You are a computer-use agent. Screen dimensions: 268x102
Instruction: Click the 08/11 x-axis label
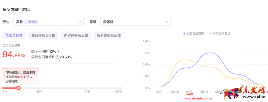pyautogui.click(x=190, y=92)
